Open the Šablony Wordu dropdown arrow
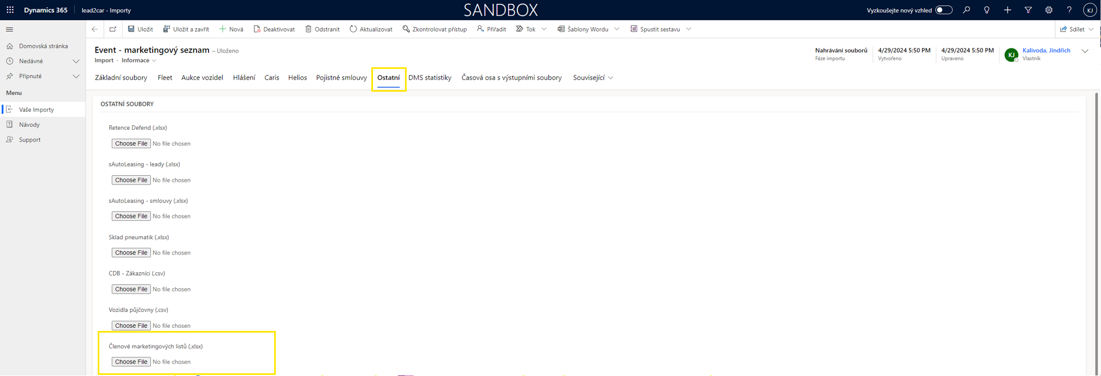 click(617, 29)
